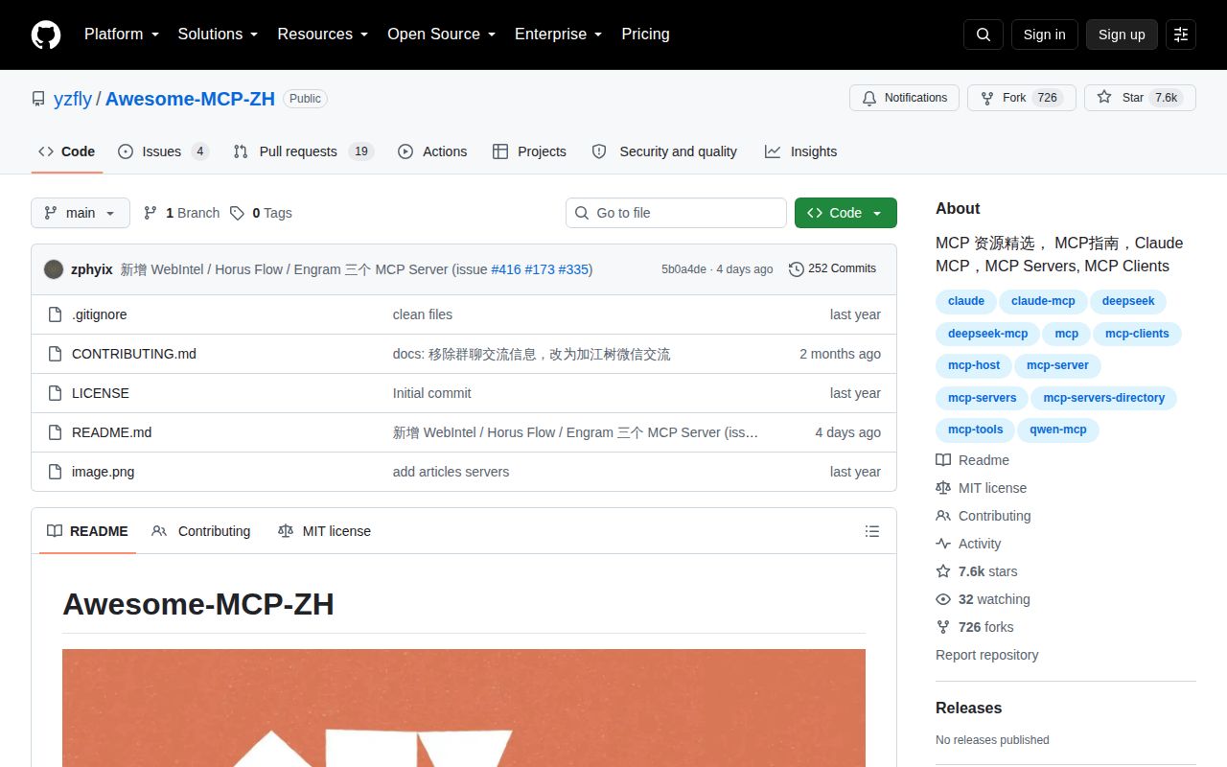This screenshot has height=767, width=1227.
Task: Click the fork icon beside 726 forks
Action: click(943, 627)
